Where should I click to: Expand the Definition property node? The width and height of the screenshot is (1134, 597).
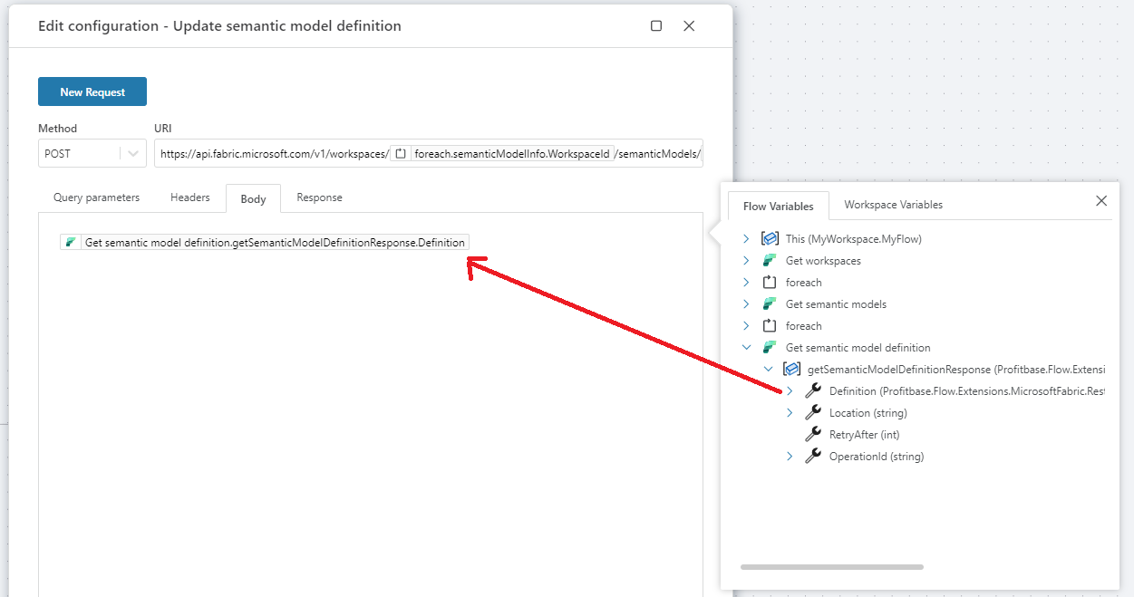pyautogui.click(x=790, y=391)
